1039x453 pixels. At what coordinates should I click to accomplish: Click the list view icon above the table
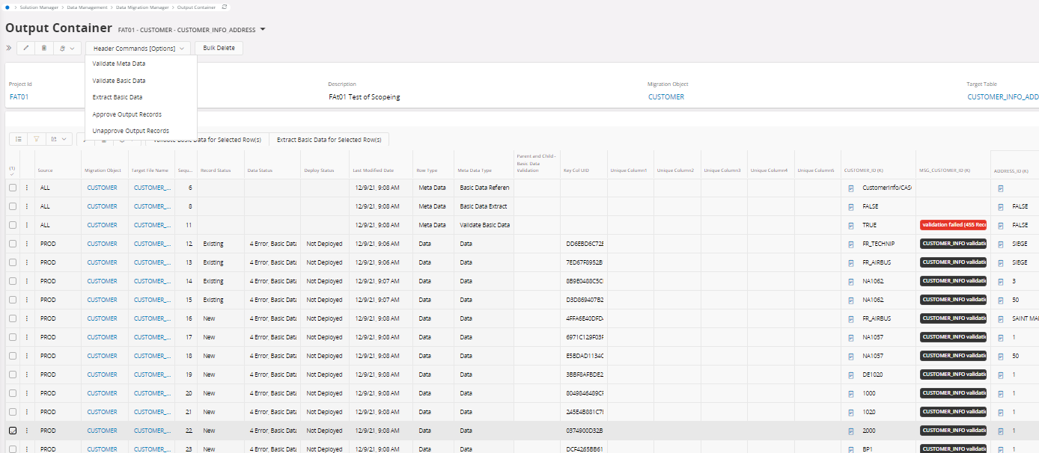pyautogui.click(x=18, y=139)
